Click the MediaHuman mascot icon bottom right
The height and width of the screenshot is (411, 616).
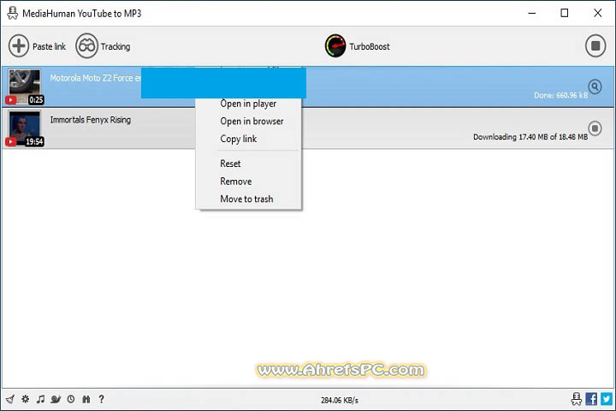pyautogui.click(x=576, y=399)
